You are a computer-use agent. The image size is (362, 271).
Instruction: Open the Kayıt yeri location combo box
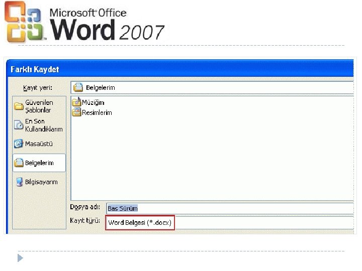coord(212,87)
